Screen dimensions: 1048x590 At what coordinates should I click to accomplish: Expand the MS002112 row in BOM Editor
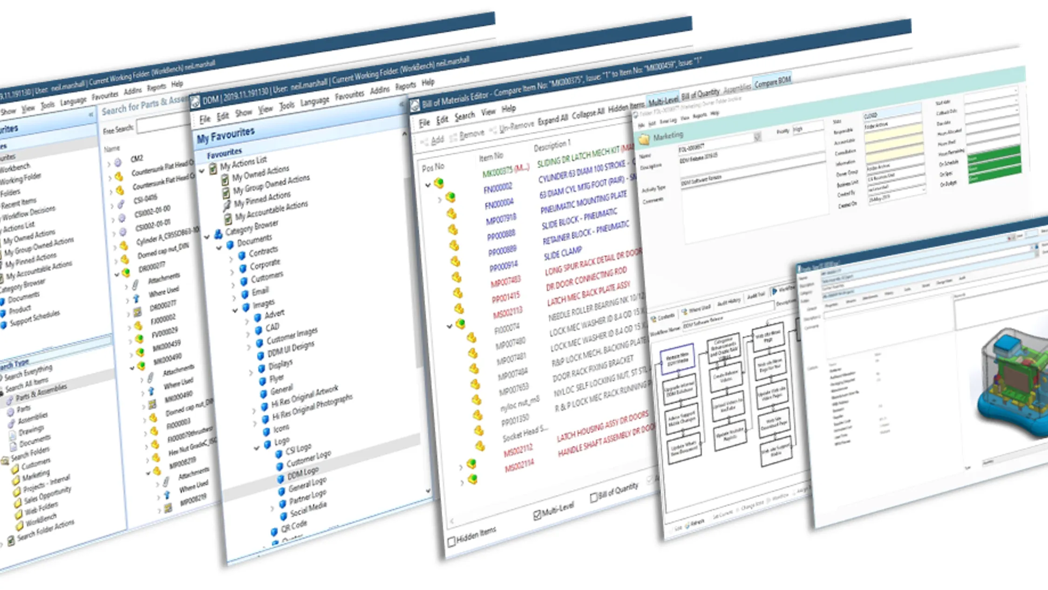(x=461, y=467)
